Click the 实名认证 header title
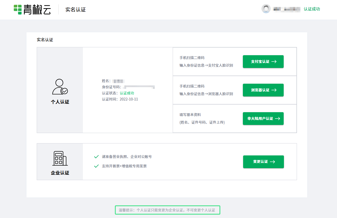337x218 pixels. [x=76, y=10]
